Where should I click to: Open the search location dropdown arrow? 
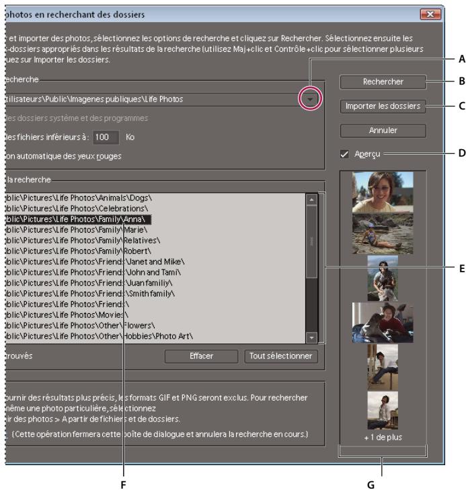(x=310, y=99)
